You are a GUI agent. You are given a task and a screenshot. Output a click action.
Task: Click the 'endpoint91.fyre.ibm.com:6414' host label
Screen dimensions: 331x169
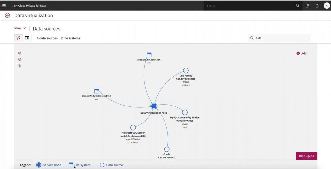(96, 96)
